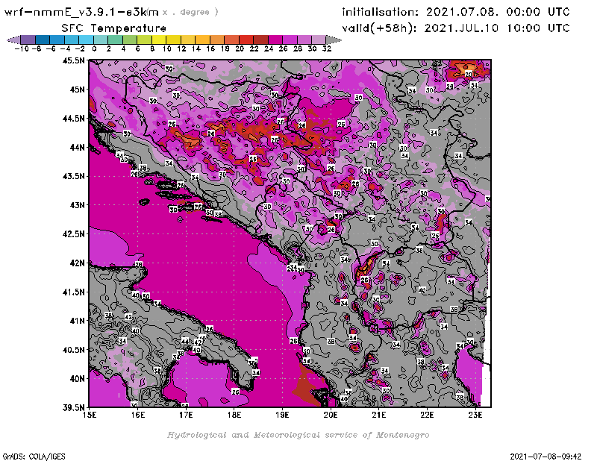Image resolution: width=597 pixels, height=461 pixels.
Task: Click the 'Hydrological and Meteorological service of Montenegro' caption
Action: pos(298,435)
